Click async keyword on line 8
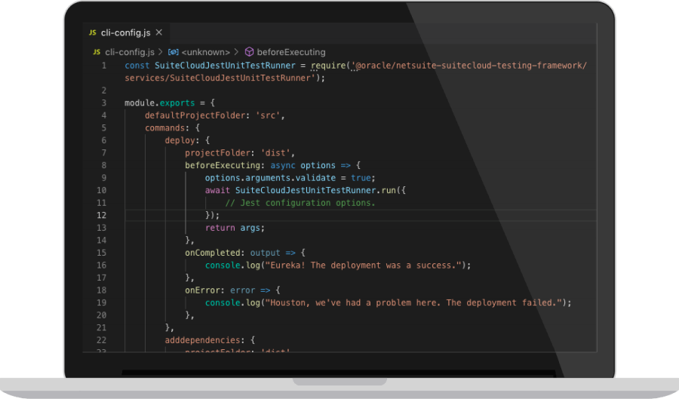 tap(283, 165)
